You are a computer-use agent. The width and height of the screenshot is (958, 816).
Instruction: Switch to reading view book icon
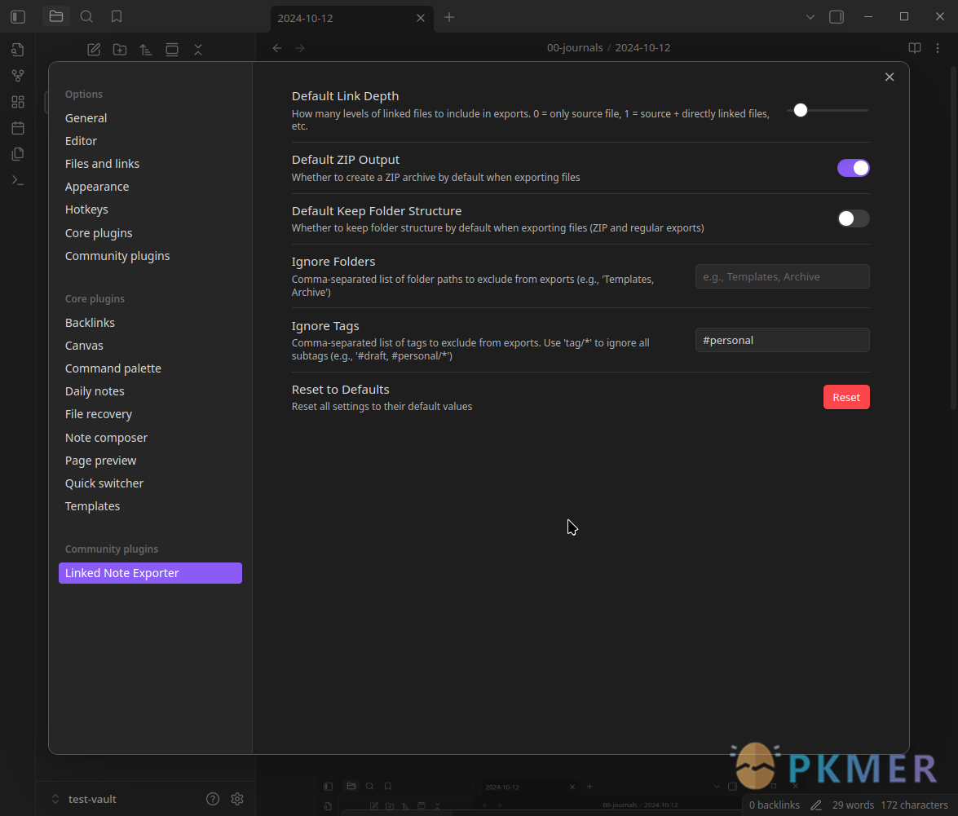(x=915, y=47)
